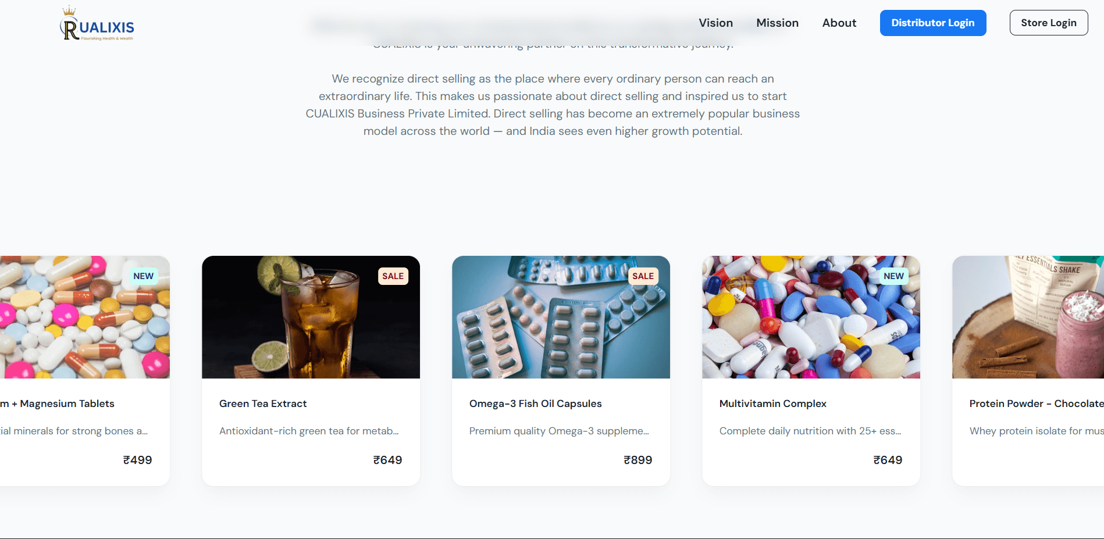The width and height of the screenshot is (1104, 539).
Task: Click the SALE badge on Omega-3 capsules
Action: (x=643, y=276)
